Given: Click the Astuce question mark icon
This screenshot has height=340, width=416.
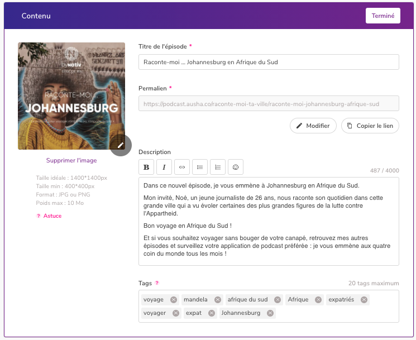Looking at the screenshot, I should (39, 216).
